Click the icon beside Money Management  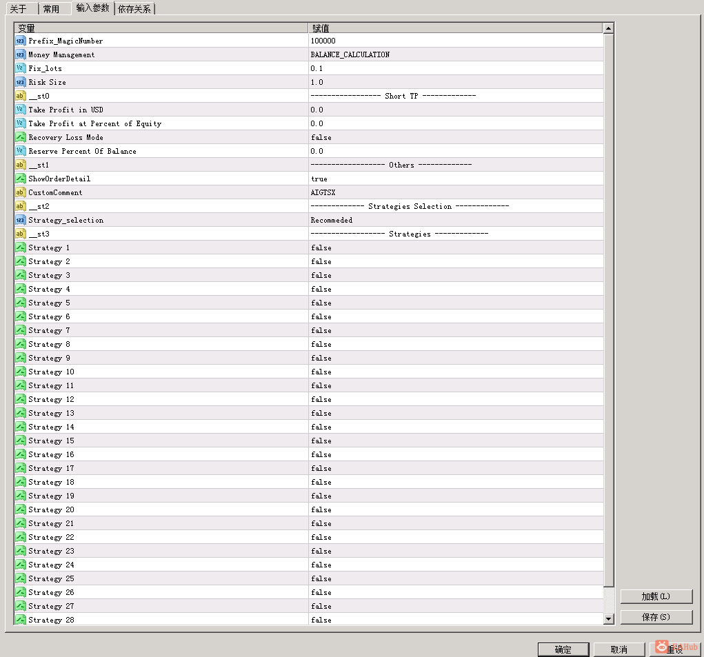coord(21,54)
